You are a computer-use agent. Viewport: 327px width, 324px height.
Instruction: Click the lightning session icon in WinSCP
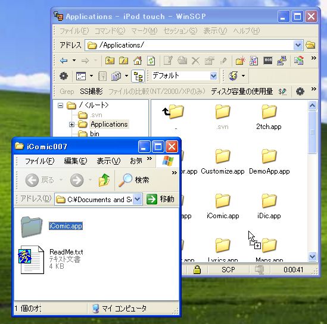pos(233,76)
